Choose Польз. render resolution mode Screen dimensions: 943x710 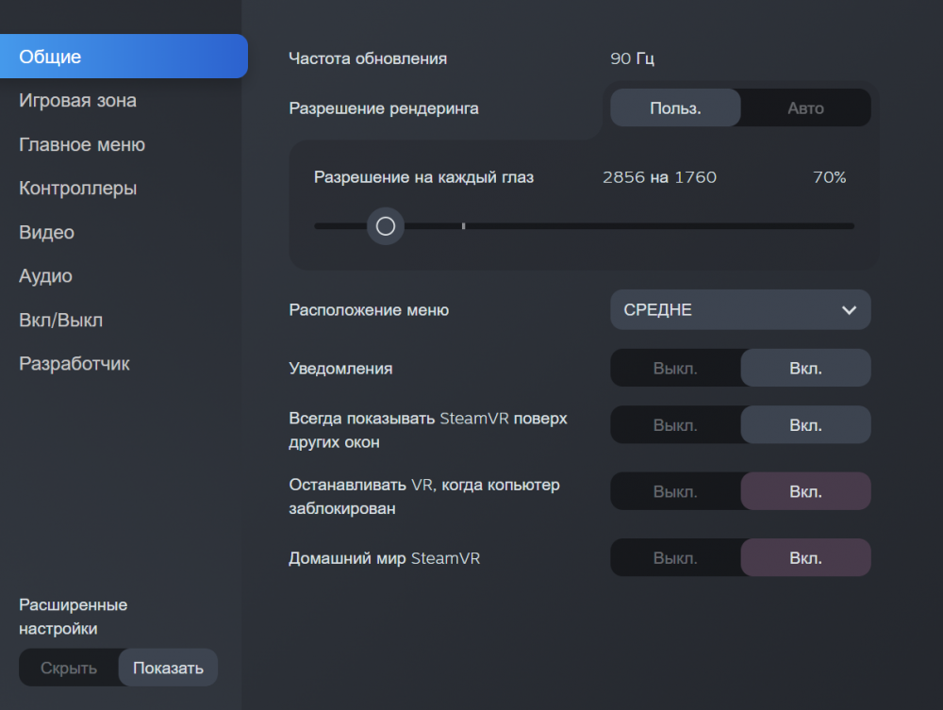(x=675, y=108)
